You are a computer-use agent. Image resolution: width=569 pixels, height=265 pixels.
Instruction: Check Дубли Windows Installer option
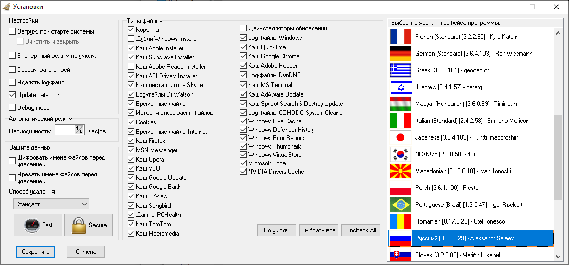point(131,38)
